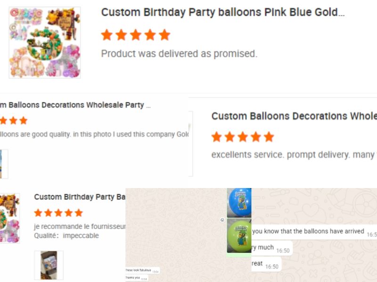Open the "Custom Balloons Decorations Whole..." title on the right

pyautogui.click(x=294, y=116)
